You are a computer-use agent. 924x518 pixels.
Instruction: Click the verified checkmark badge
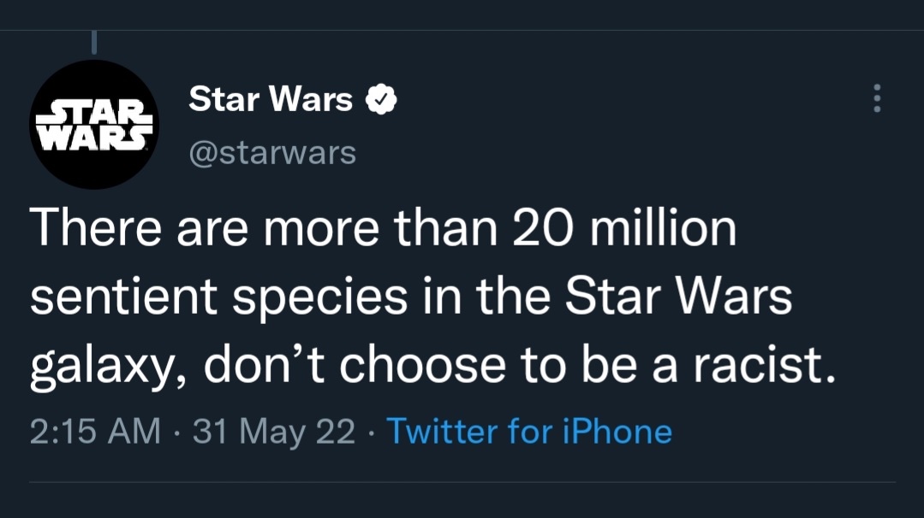[x=381, y=100]
